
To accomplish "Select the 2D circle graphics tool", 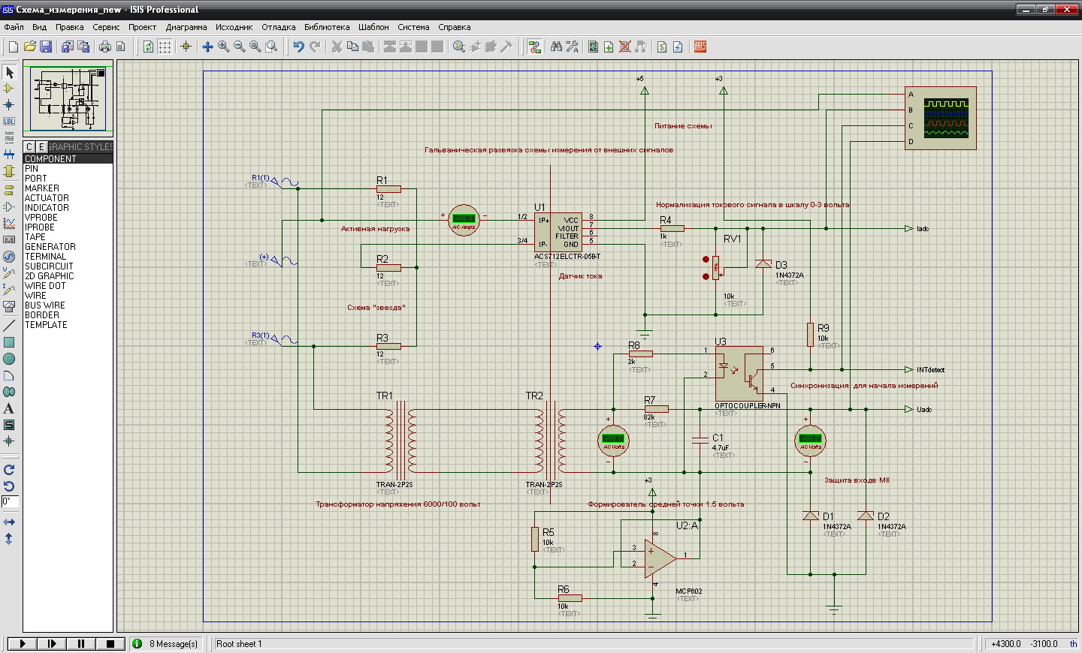I will point(9,359).
